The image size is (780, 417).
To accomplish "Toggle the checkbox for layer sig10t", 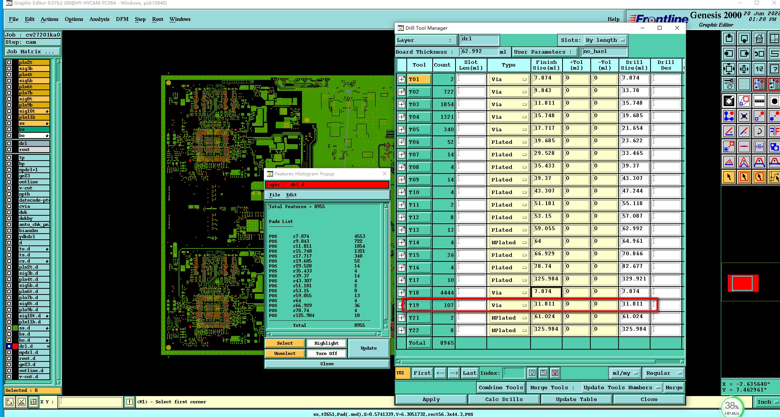I will point(9,111).
